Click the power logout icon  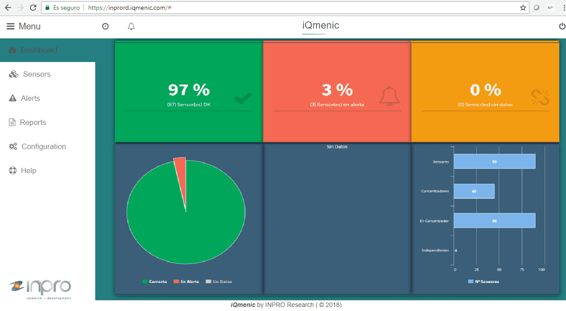(x=562, y=26)
